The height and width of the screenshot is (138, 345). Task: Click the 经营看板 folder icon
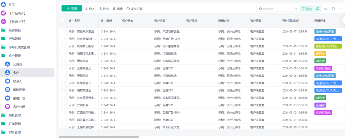(x=3, y=30)
